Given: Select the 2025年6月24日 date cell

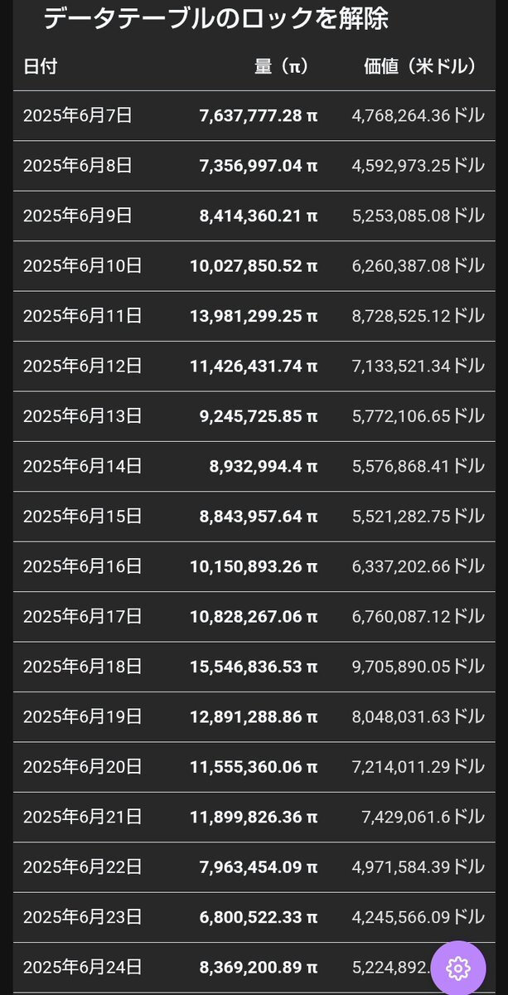Looking at the screenshot, I should pos(83,967).
